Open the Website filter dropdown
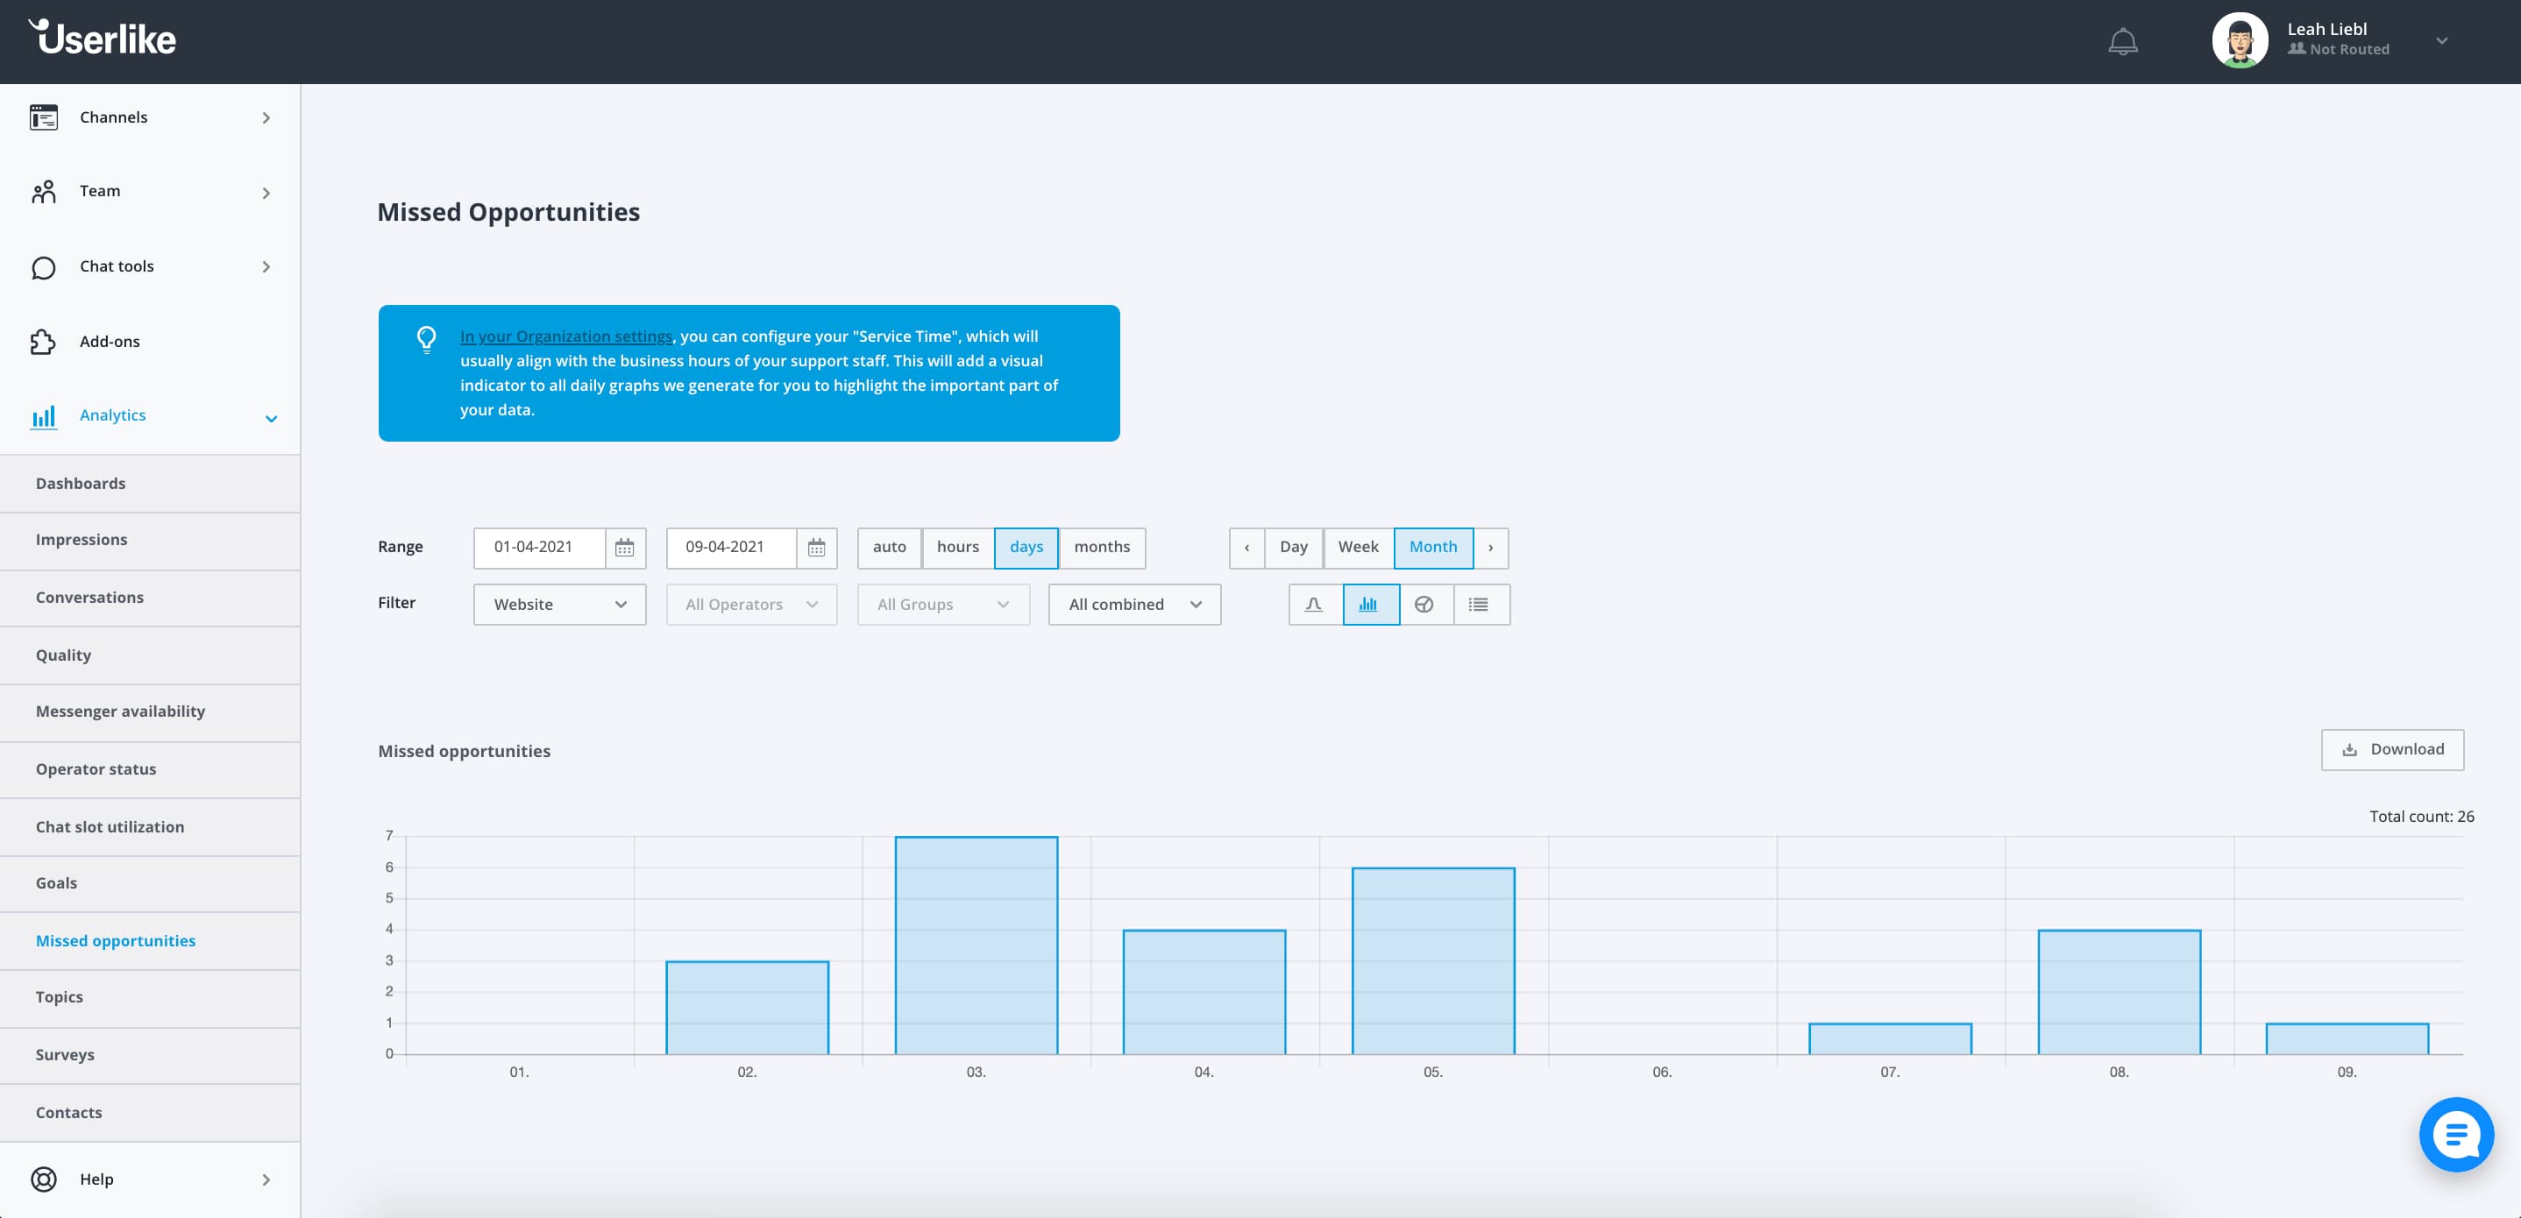 (x=558, y=605)
